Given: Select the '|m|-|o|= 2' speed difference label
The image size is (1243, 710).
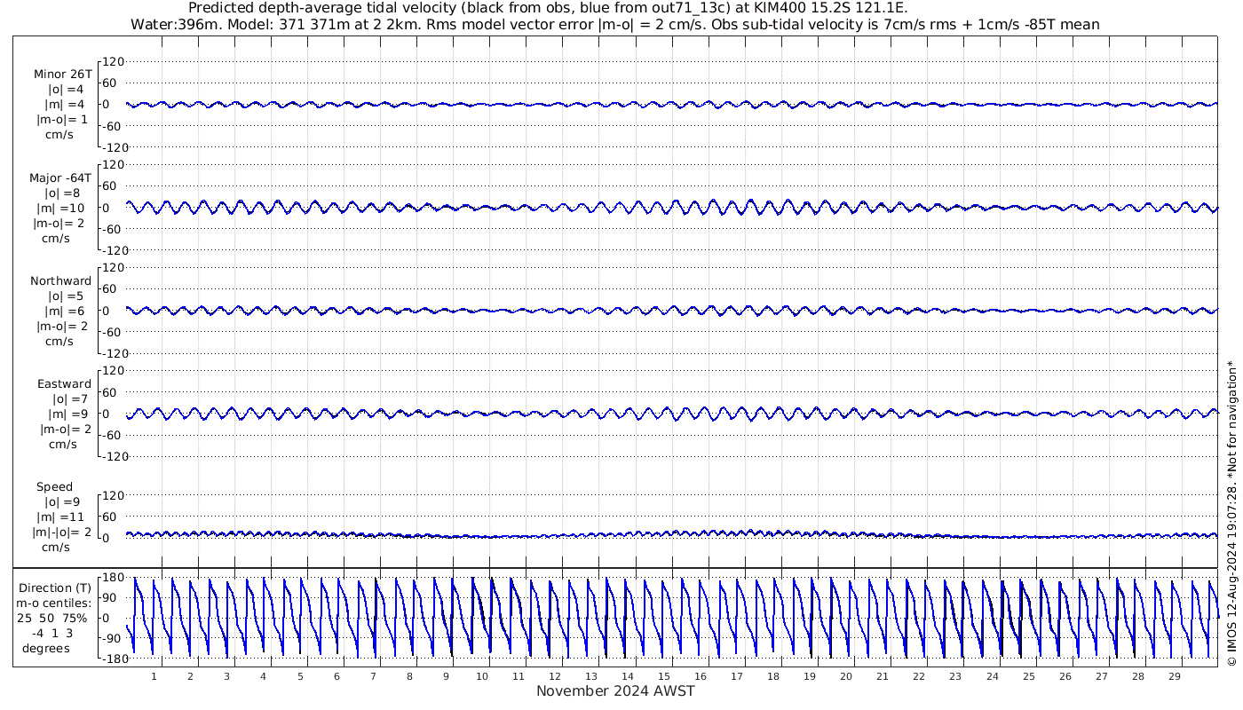Looking at the screenshot, I should click(x=62, y=532).
